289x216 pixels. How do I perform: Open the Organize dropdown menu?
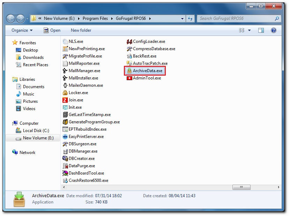tap(22, 30)
